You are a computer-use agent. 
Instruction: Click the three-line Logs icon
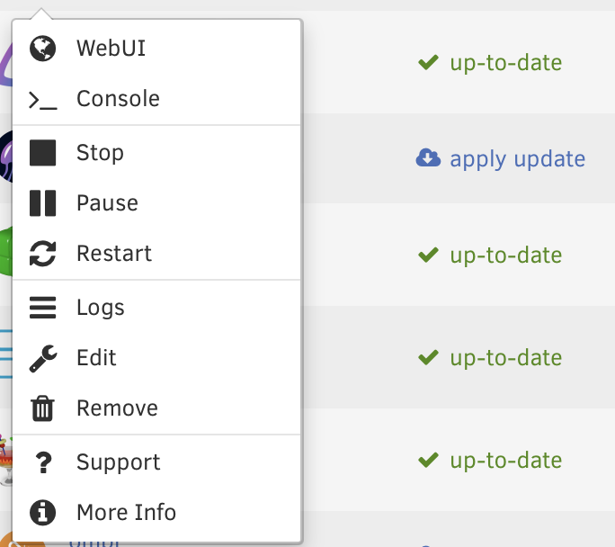point(43,308)
